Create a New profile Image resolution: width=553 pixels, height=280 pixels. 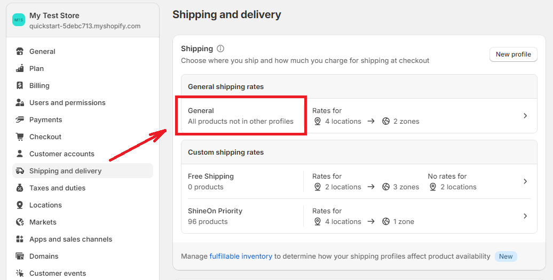point(513,54)
